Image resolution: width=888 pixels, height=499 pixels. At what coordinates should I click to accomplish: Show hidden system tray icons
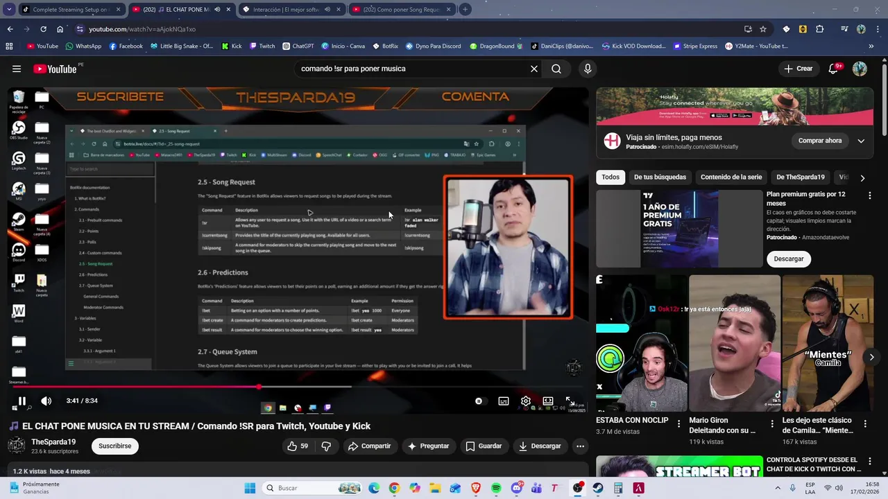point(778,488)
